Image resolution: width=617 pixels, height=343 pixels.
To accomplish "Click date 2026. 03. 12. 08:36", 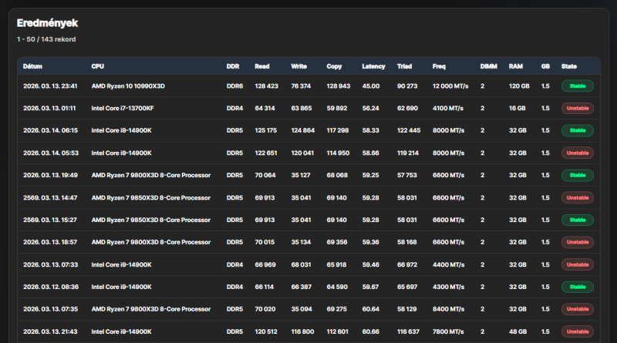I will pos(51,287).
